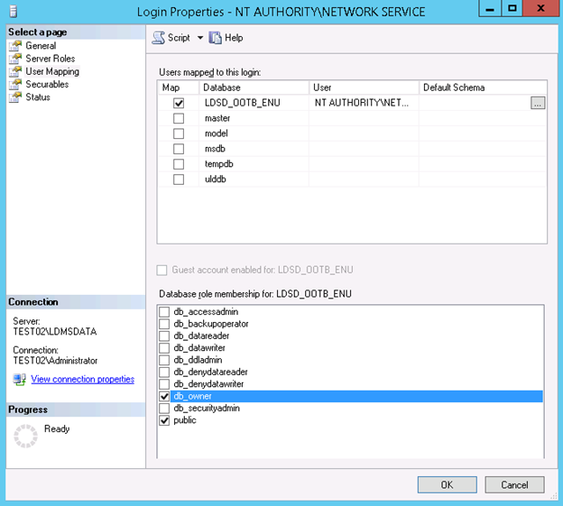Viewport: 563px width, 506px height.
Task: Check the Map box for msdb
Action: tap(179, 149)
